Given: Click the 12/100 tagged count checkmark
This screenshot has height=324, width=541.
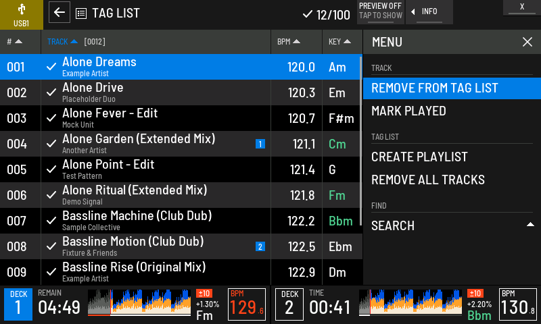Looking at the screenshot, I should pyautogui.click(x=308, y=14).
